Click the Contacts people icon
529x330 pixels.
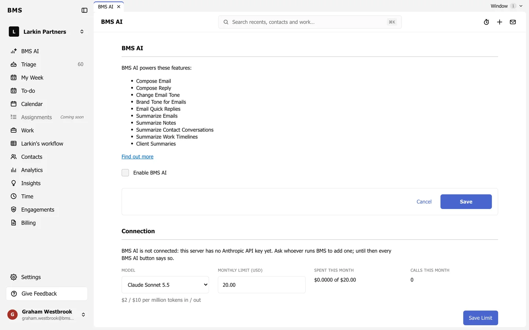click(x=14, y=157)
